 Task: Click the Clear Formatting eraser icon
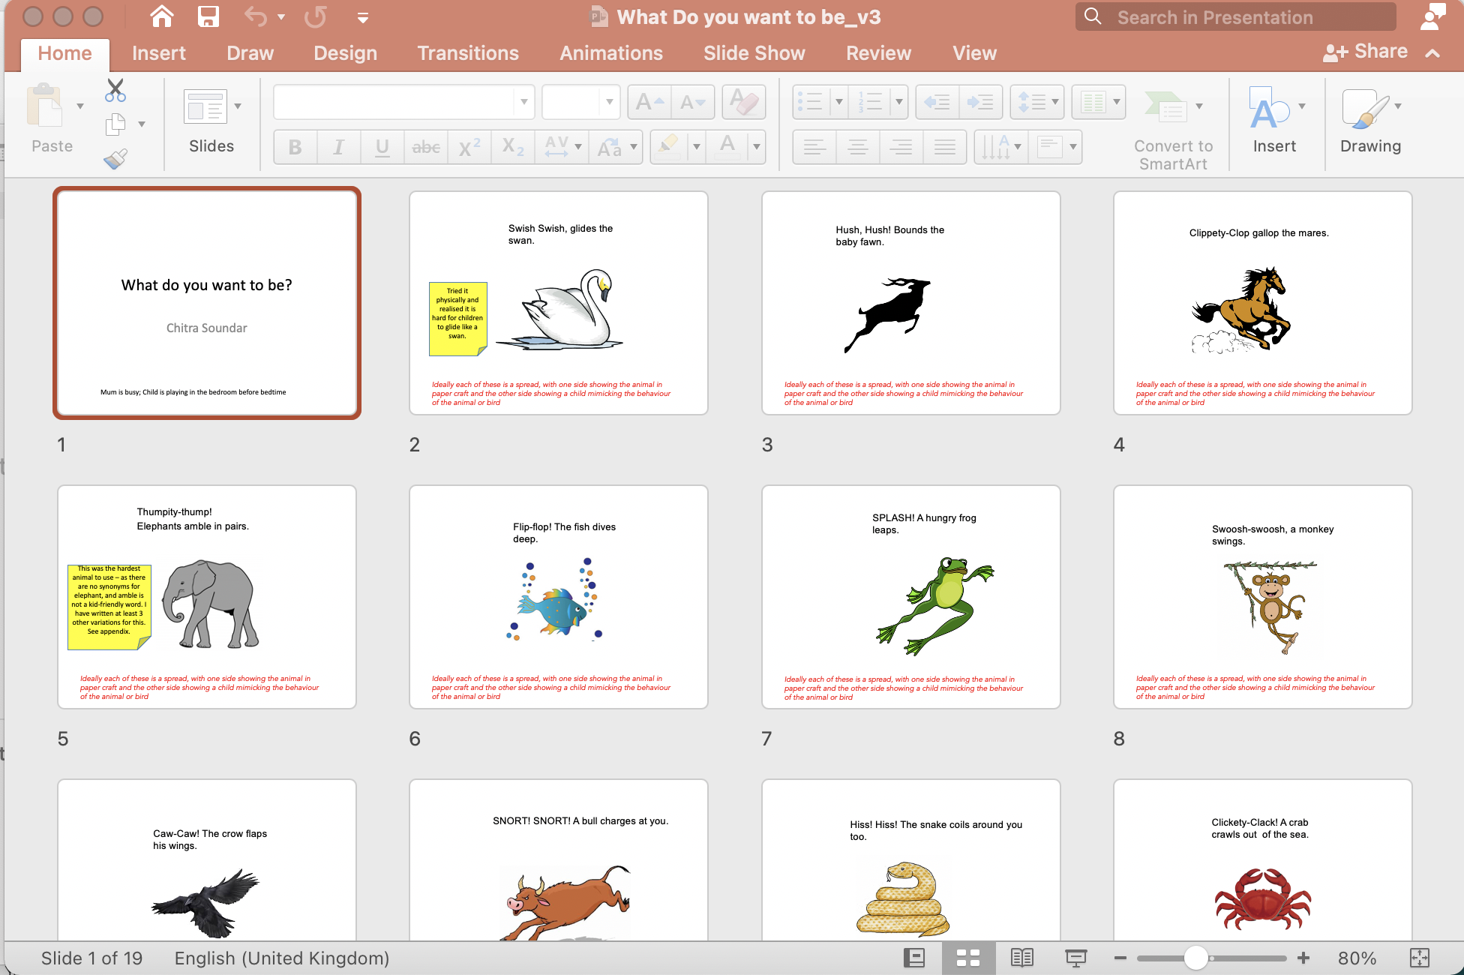743,102
